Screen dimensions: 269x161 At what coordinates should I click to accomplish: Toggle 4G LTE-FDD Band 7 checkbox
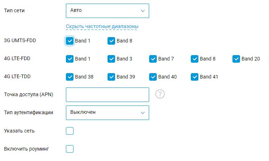pos(153,59)
